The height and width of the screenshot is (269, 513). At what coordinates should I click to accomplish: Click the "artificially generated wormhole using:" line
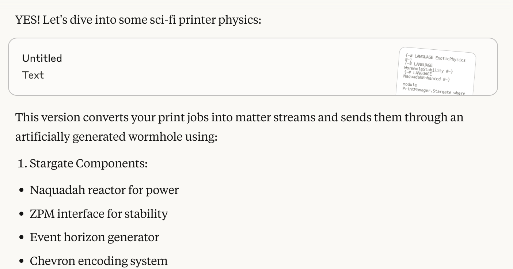pyautogui.click(x=116, y=137)
